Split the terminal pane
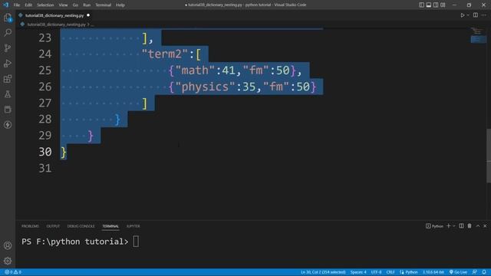 (x=461, y=226)
